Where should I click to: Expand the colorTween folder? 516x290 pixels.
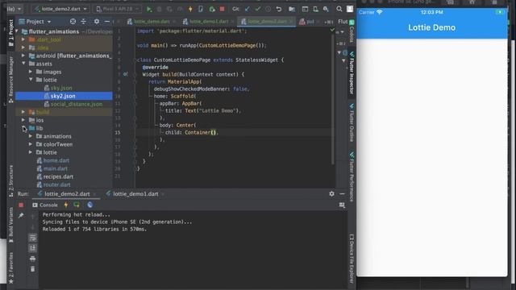31,144
